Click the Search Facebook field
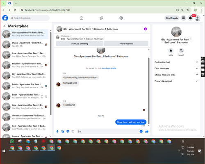This screenshot has width=205, height=164. [x=30, y=18]
